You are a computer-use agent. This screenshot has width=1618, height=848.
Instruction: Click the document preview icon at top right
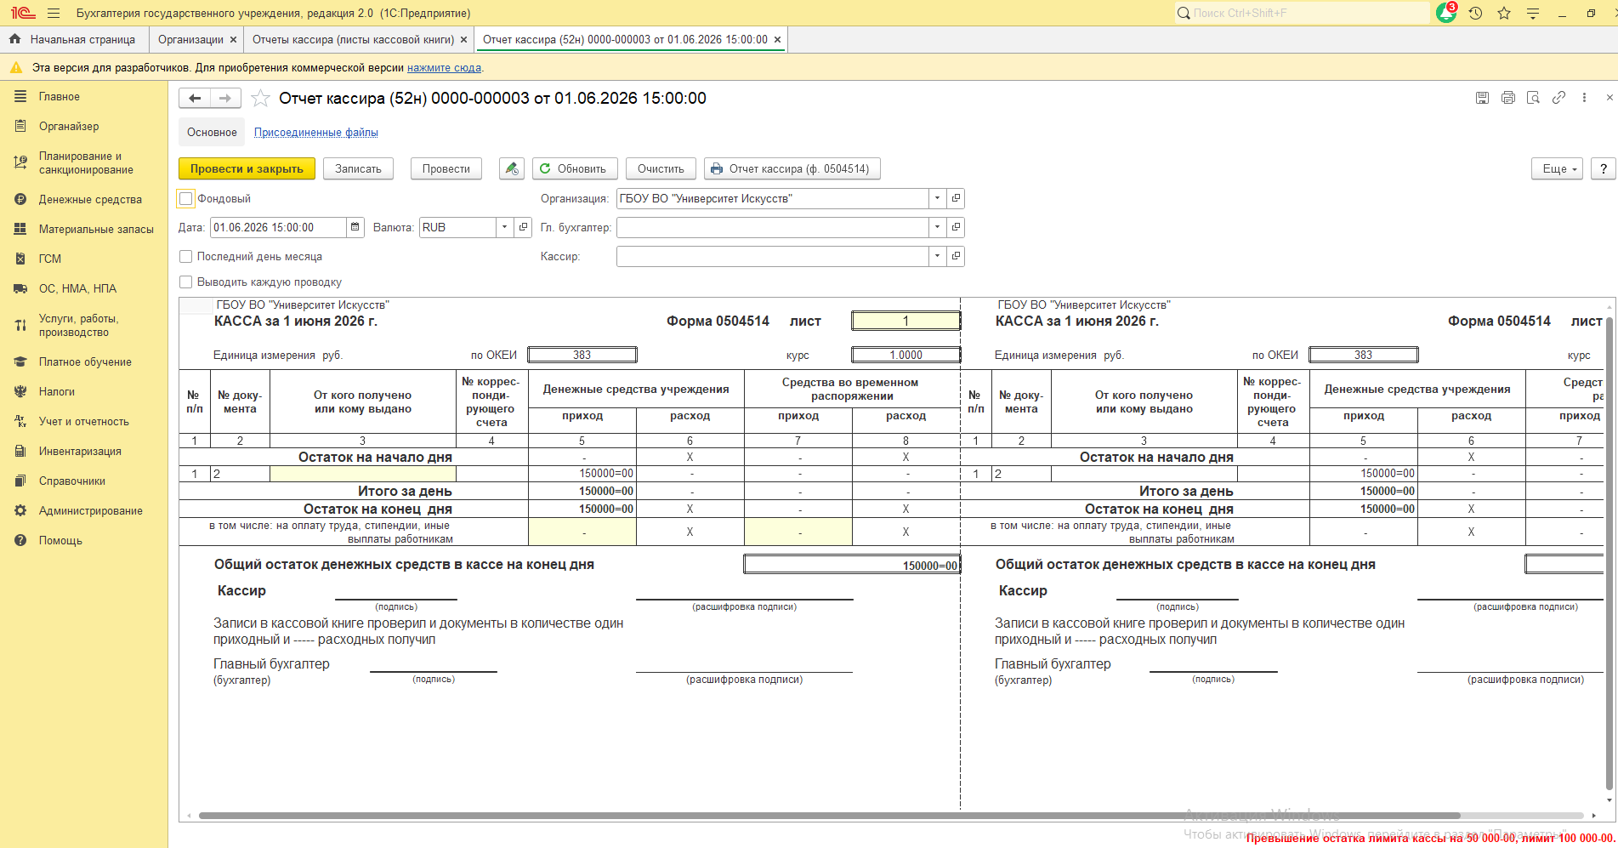pyautogui.click(x=1533, y=98)
